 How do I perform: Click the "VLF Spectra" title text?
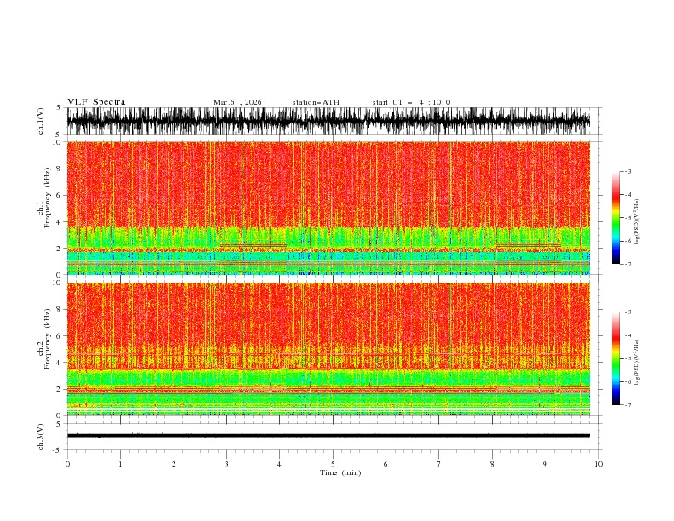(96, 102)
